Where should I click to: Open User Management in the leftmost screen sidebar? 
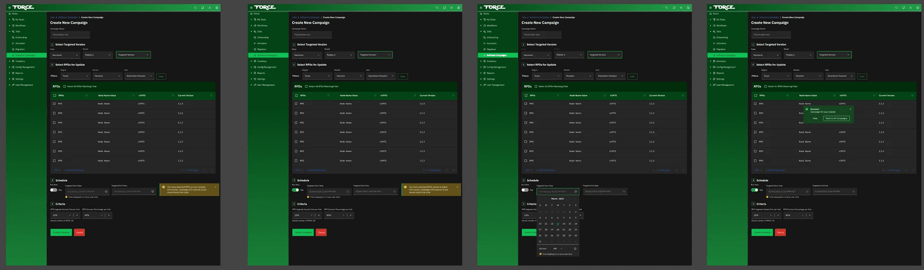click(24, 85)
